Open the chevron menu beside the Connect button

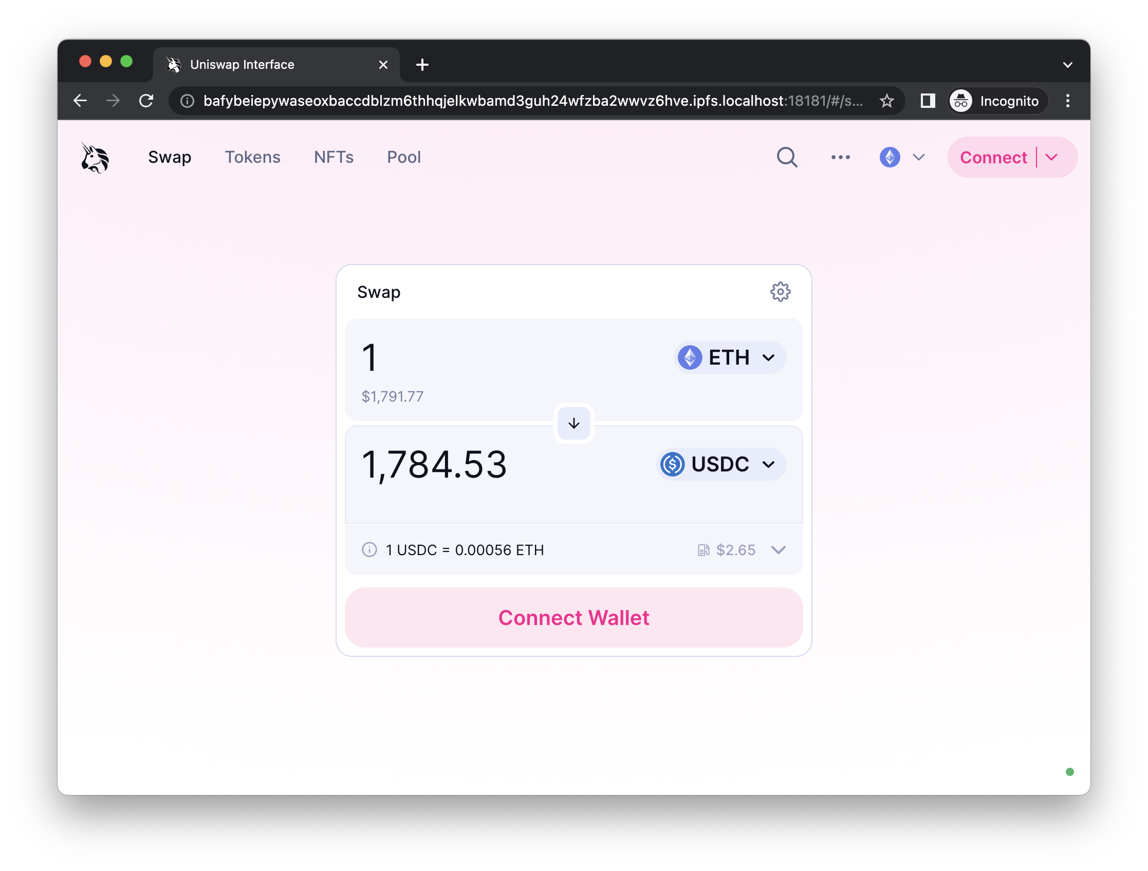point(1052,157)
